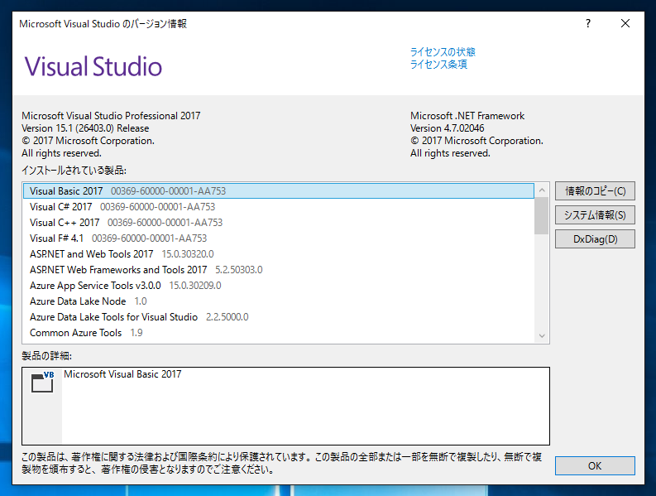
Task: Select the Visual C++ 2017 row
Action: tap(279, 223)
